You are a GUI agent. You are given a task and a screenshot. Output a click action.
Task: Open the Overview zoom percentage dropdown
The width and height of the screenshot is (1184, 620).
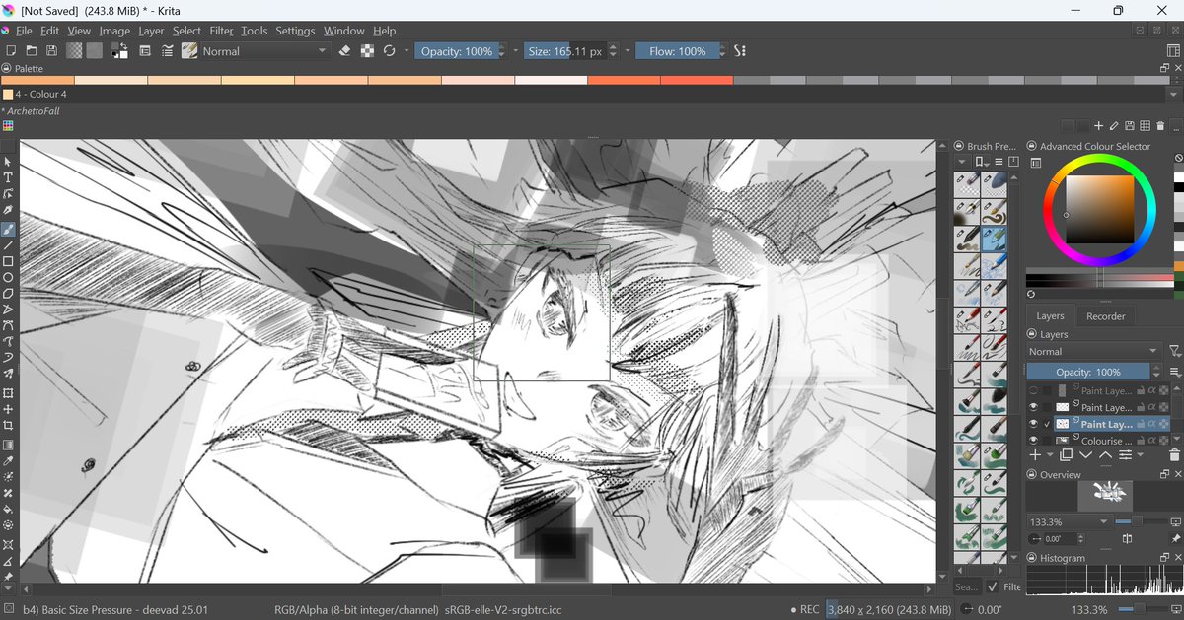click(1069, 521)
